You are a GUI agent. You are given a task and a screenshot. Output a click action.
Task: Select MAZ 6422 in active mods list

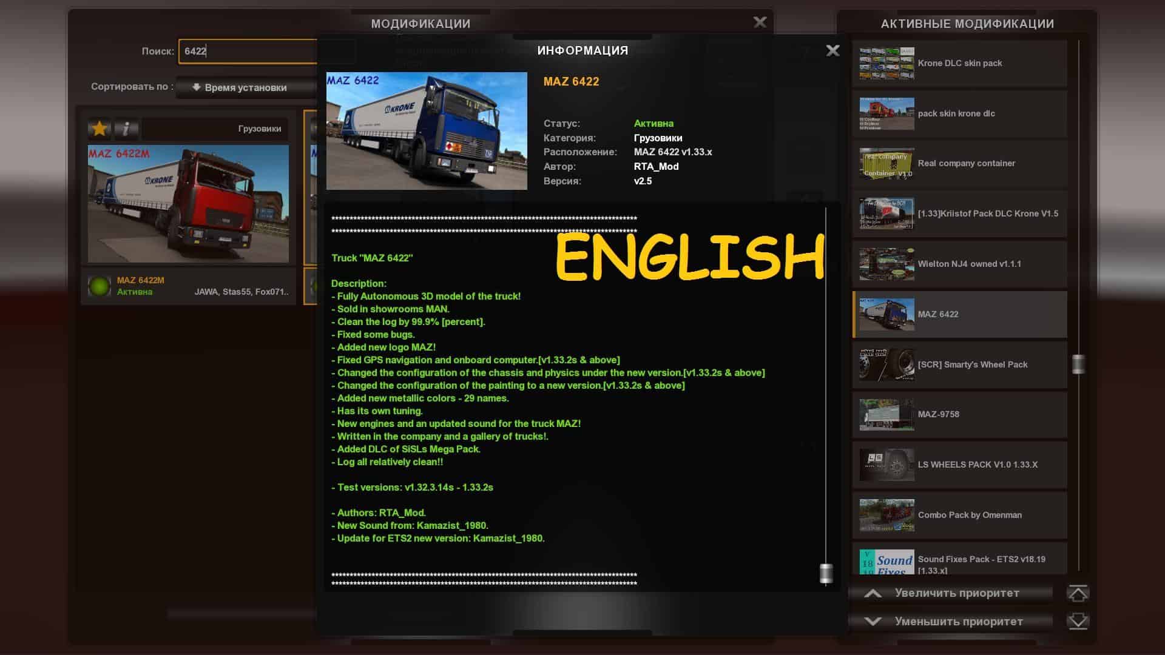959,314
